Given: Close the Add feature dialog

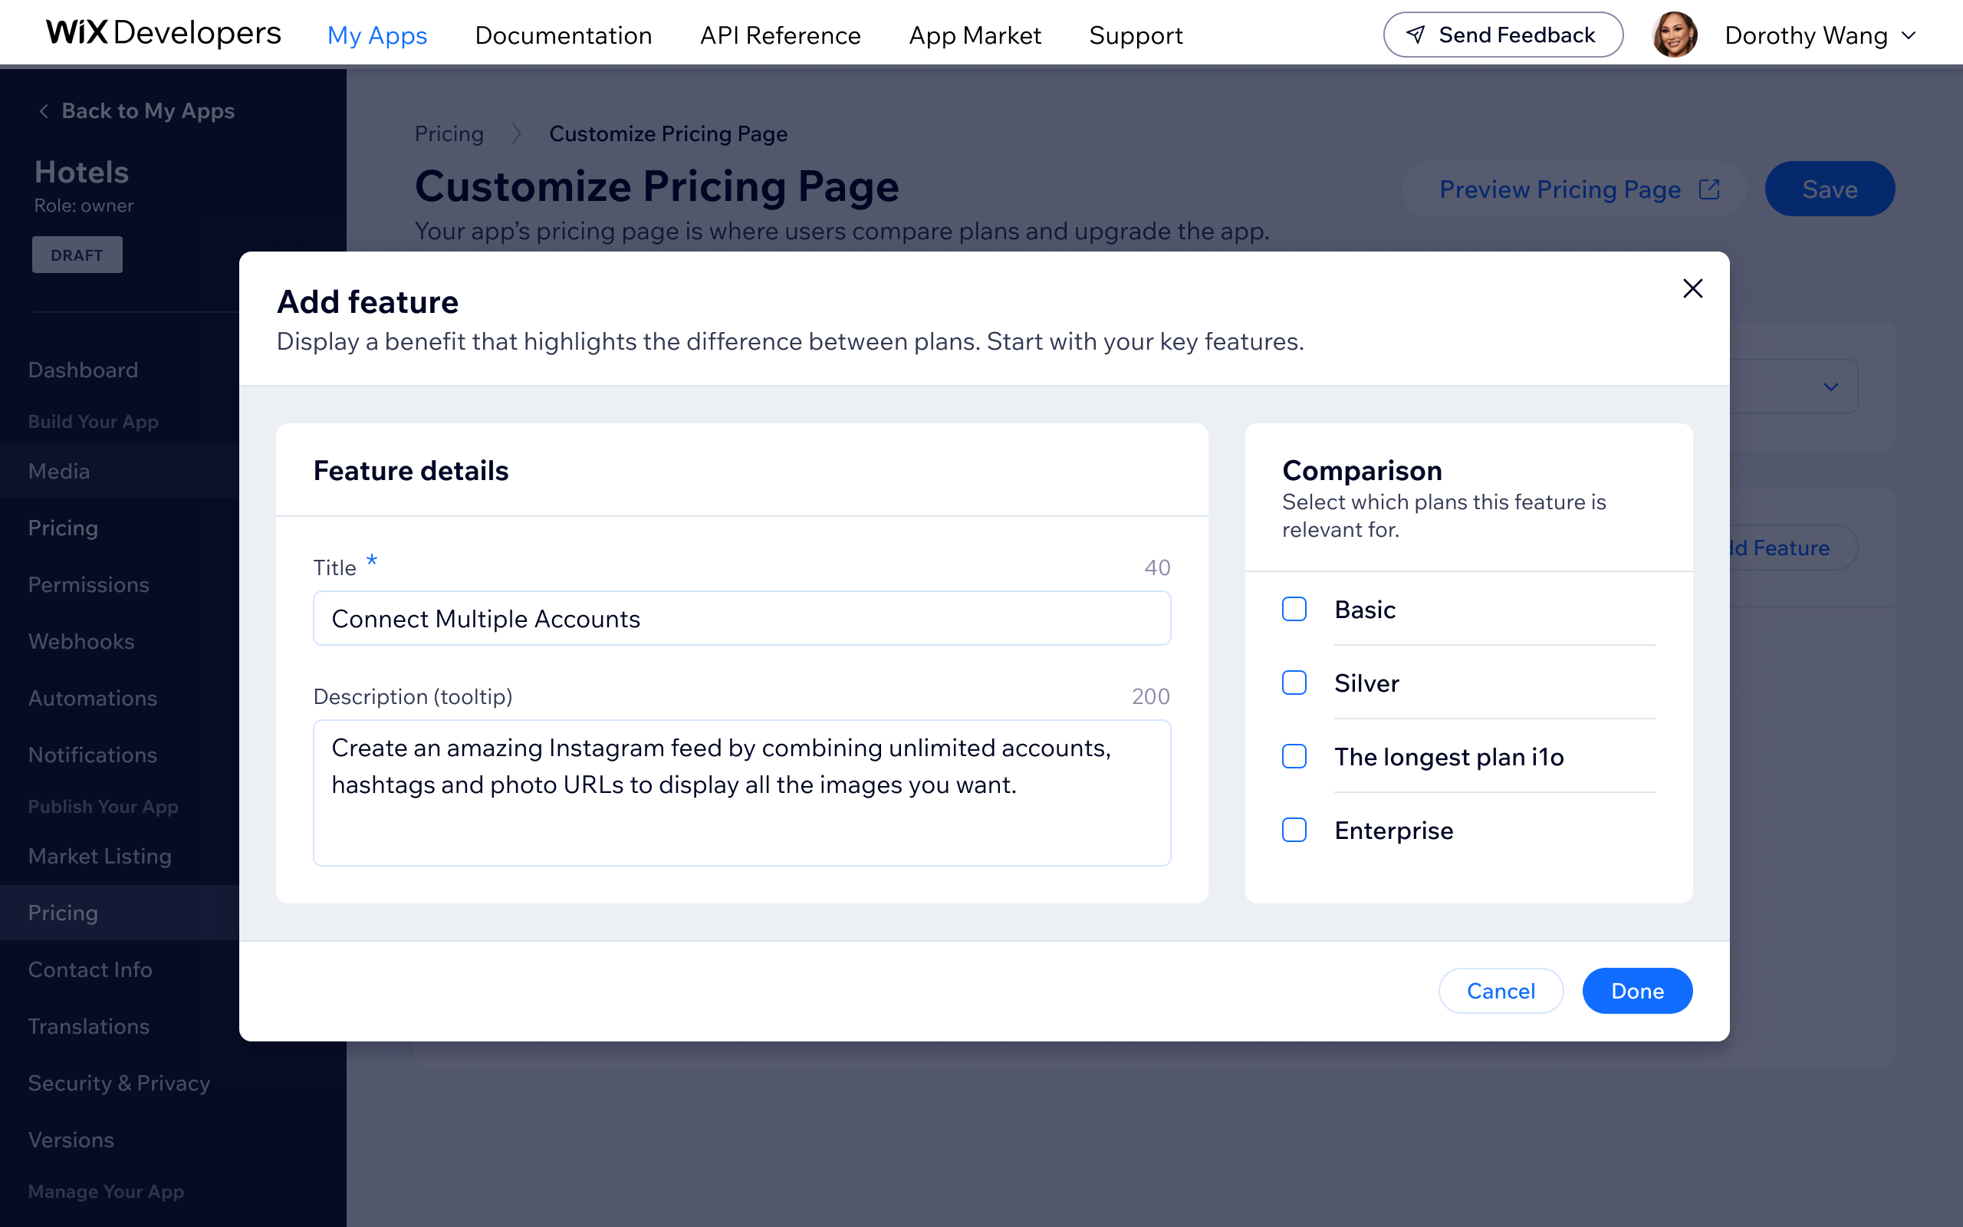Looking at the screenshot, I should [x=1692, y=288].
